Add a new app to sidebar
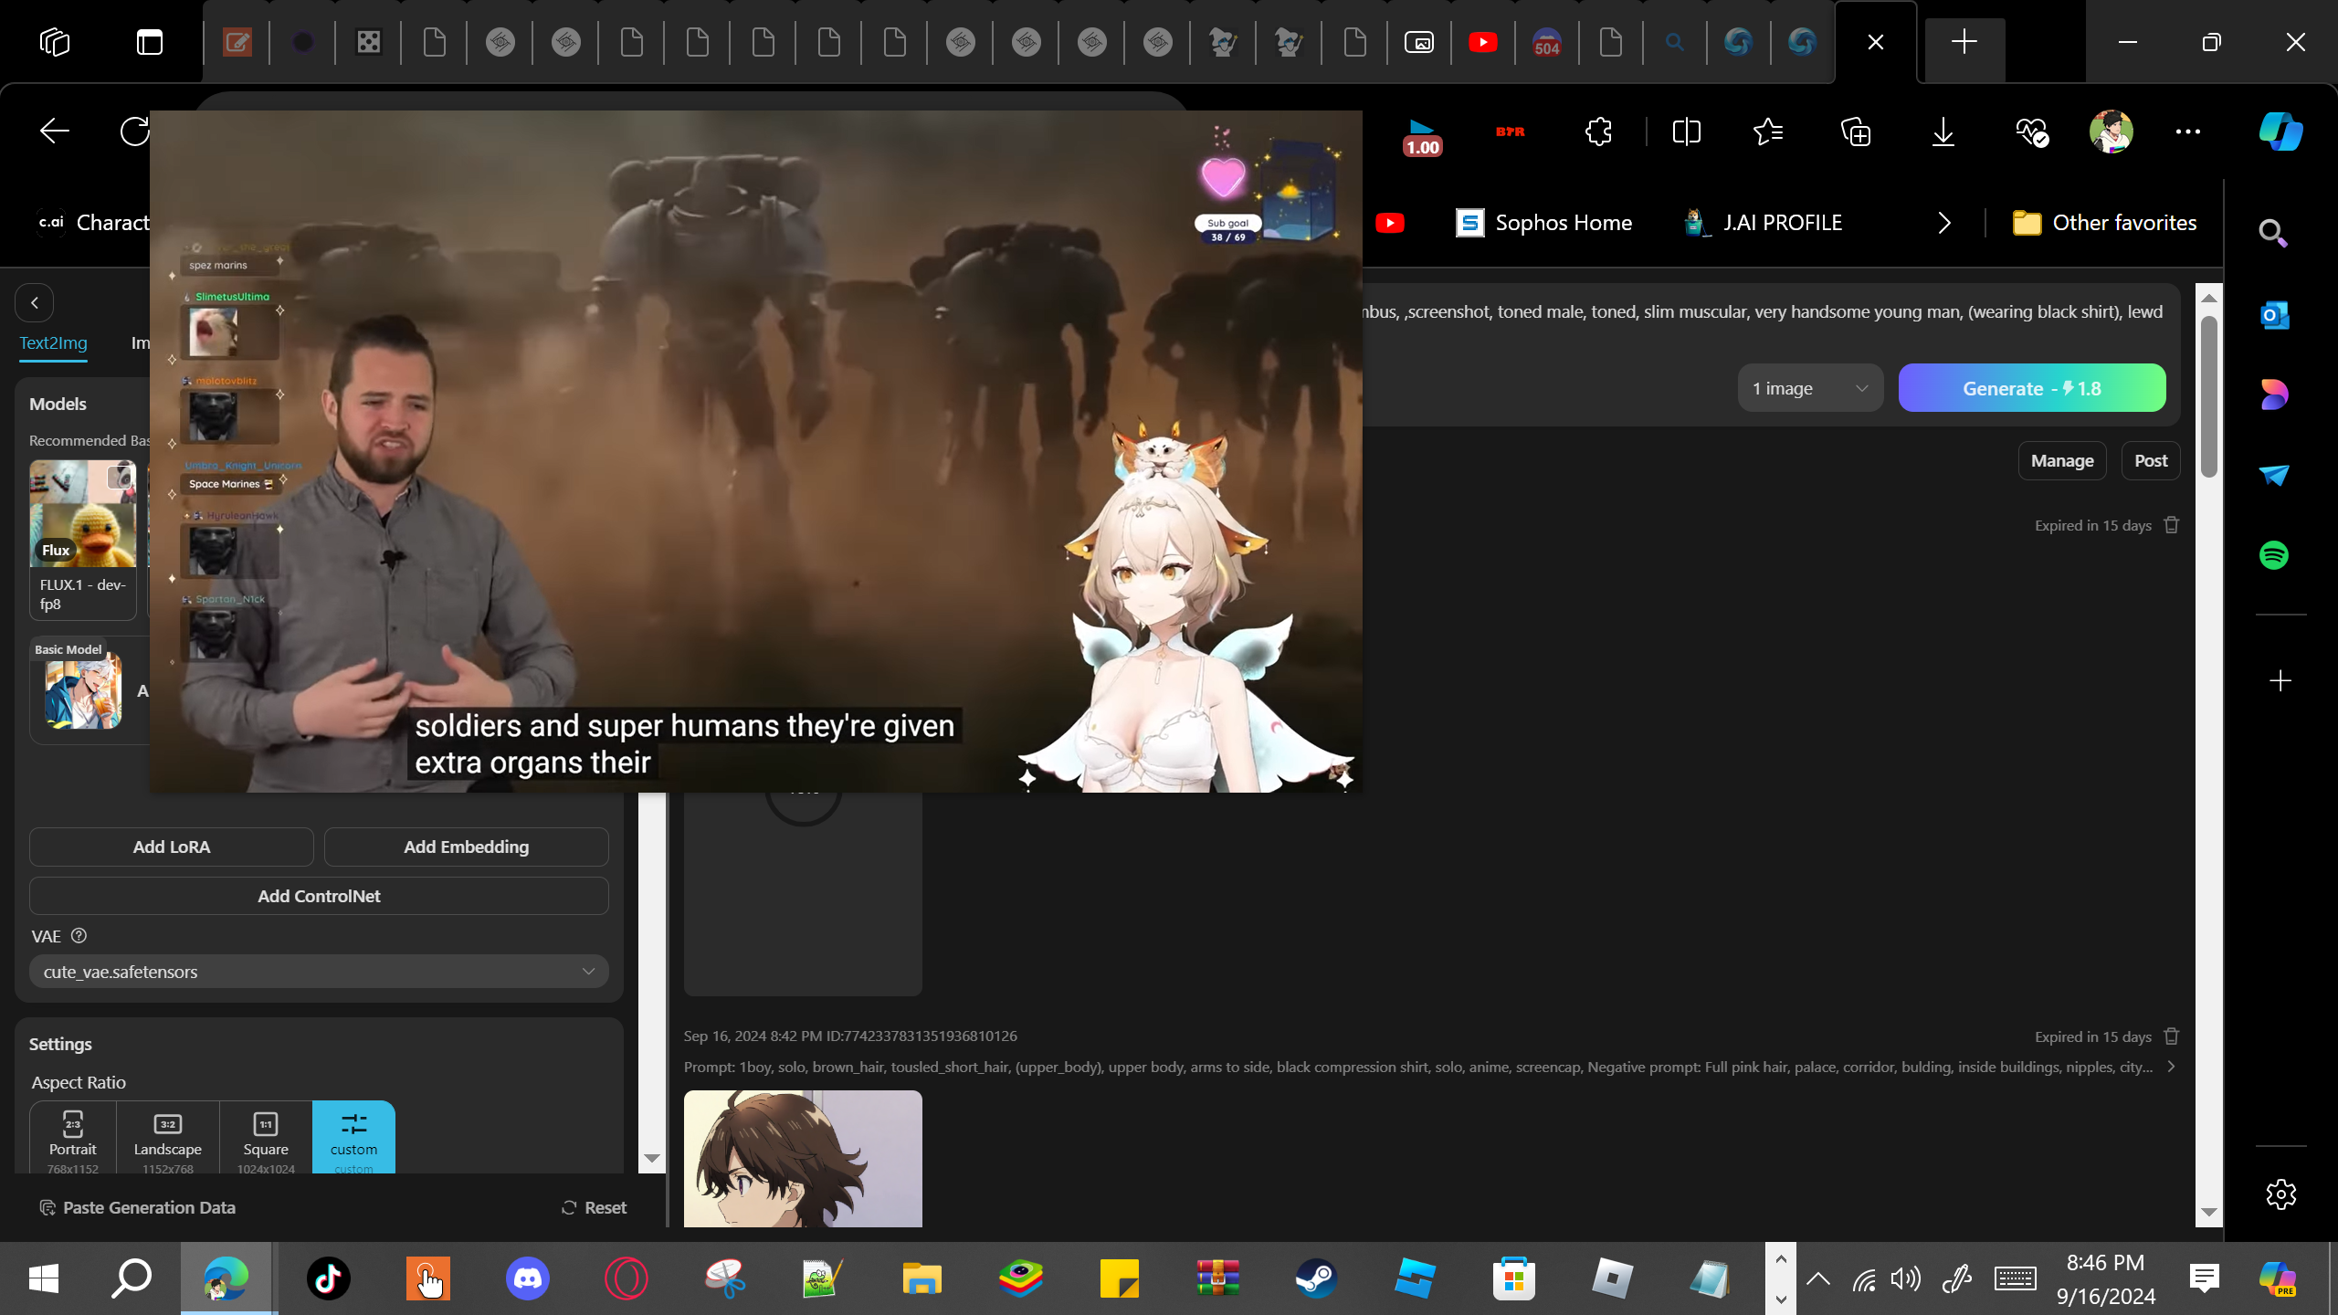This screenshot has height=1315, width=2338. tap(2280, 681)
